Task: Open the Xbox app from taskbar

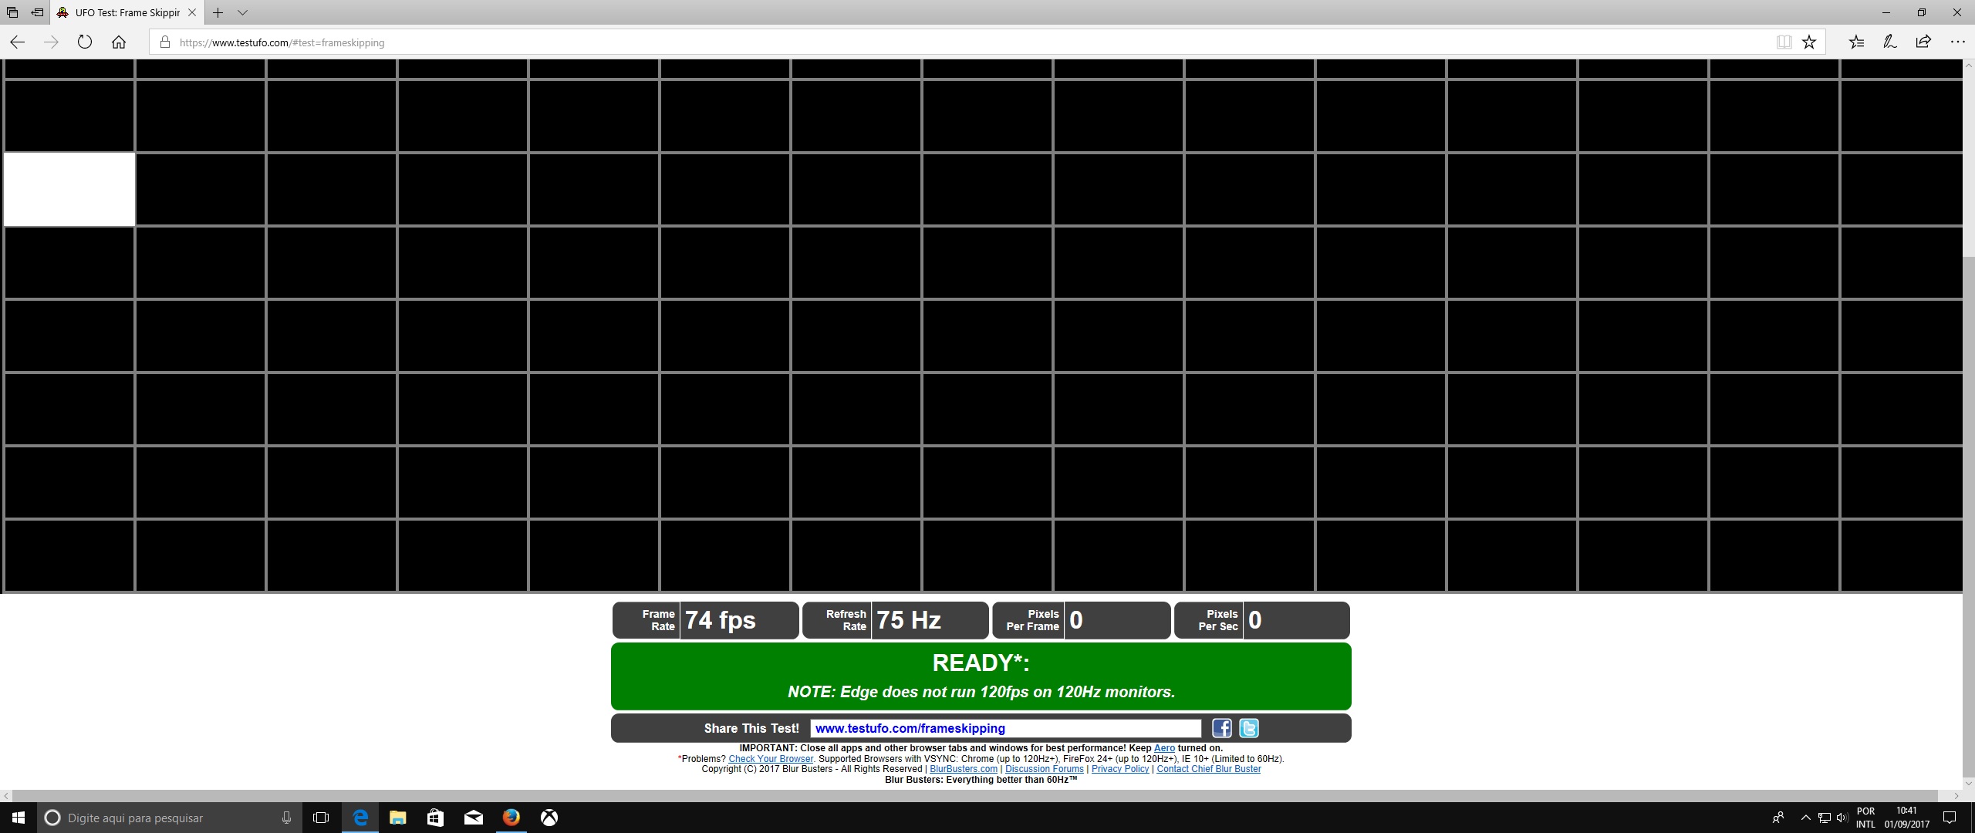Action: (x=549, y=818)
